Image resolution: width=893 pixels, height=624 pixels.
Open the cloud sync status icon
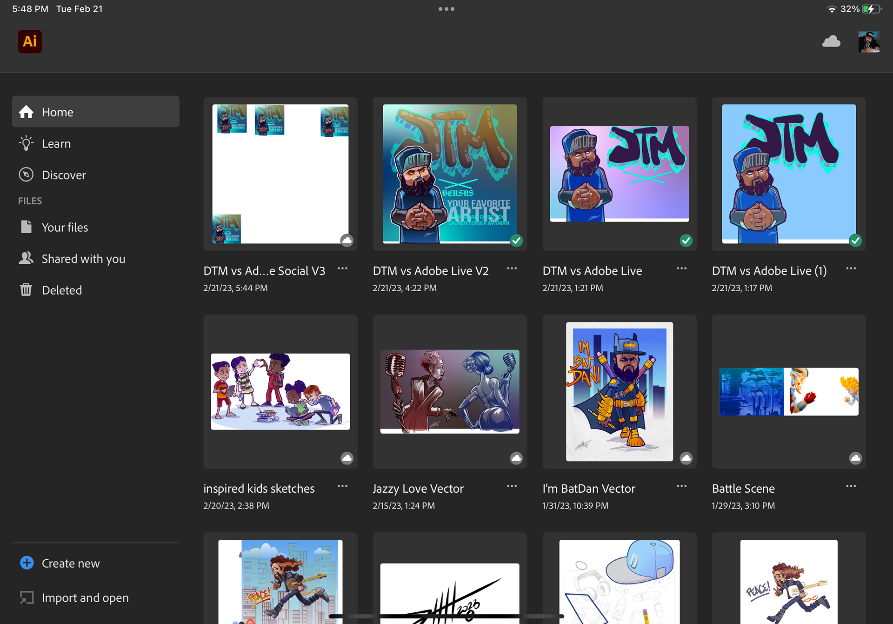[x=831, y=41]
